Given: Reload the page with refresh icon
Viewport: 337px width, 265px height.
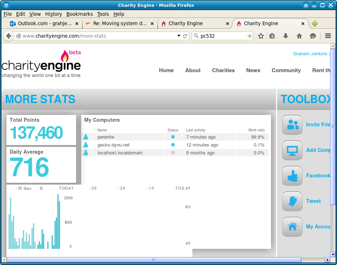Looking at the screenshot, I should pos(185,36).
